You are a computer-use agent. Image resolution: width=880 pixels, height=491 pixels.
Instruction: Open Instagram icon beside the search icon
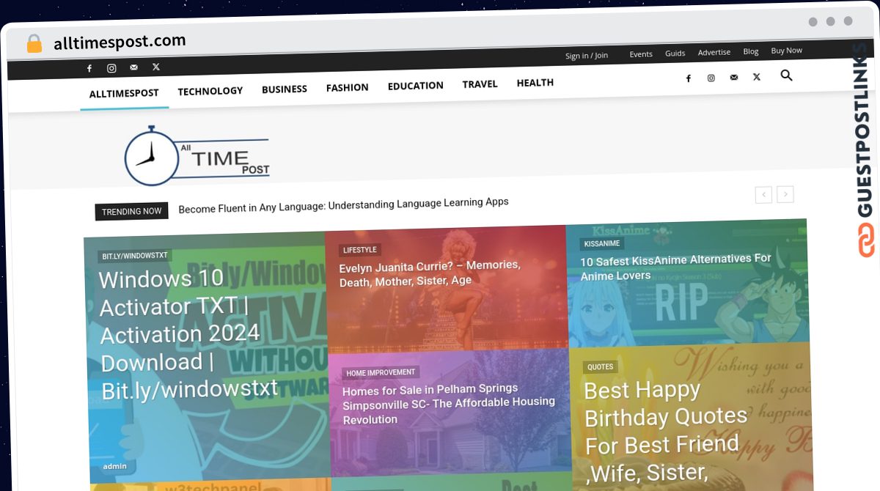click(x=711, y=78)
